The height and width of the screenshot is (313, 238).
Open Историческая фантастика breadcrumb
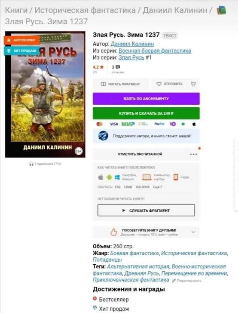point(85,10)
